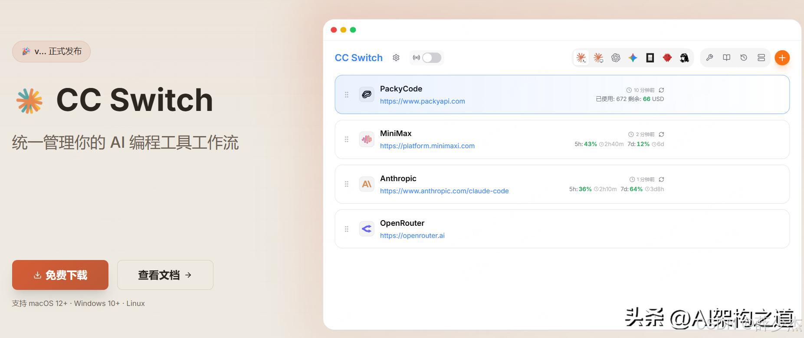Select the anime girl avatar app tab

point(684,58)
